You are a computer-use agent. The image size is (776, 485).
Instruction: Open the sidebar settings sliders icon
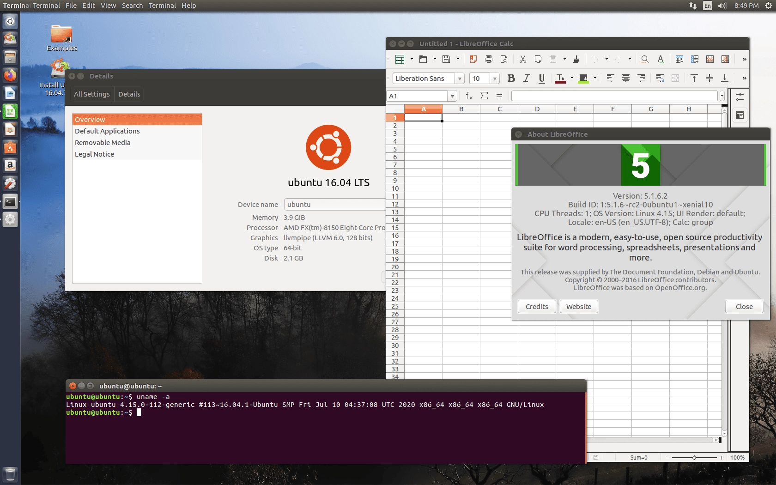740,97
